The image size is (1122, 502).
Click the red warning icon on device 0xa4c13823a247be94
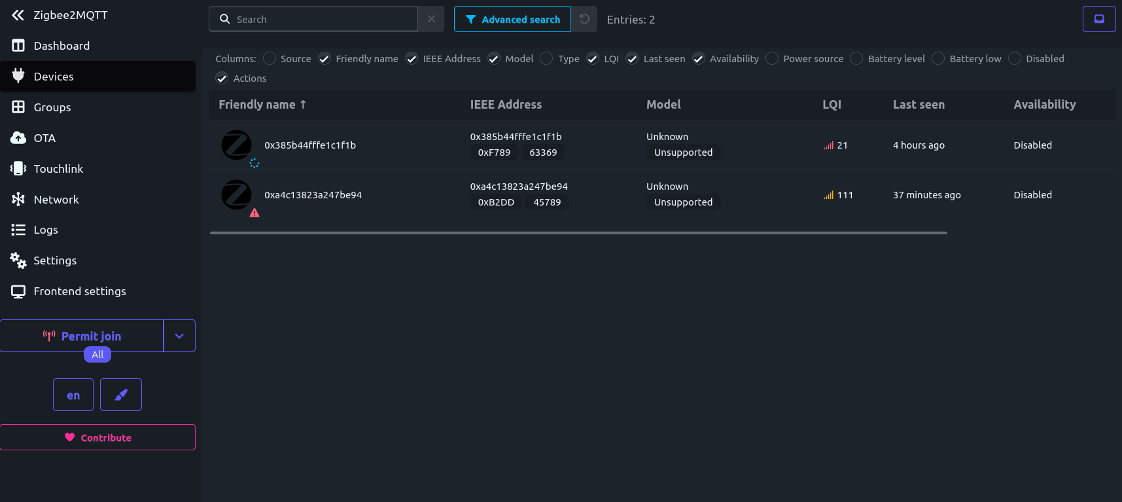(x=254, y=213)
